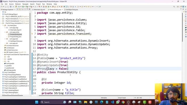Image resolution: width=187 pixels, height=105 pixels.
Task: Open Microsoft Edge from taskbar
Action: click(102, 102)
